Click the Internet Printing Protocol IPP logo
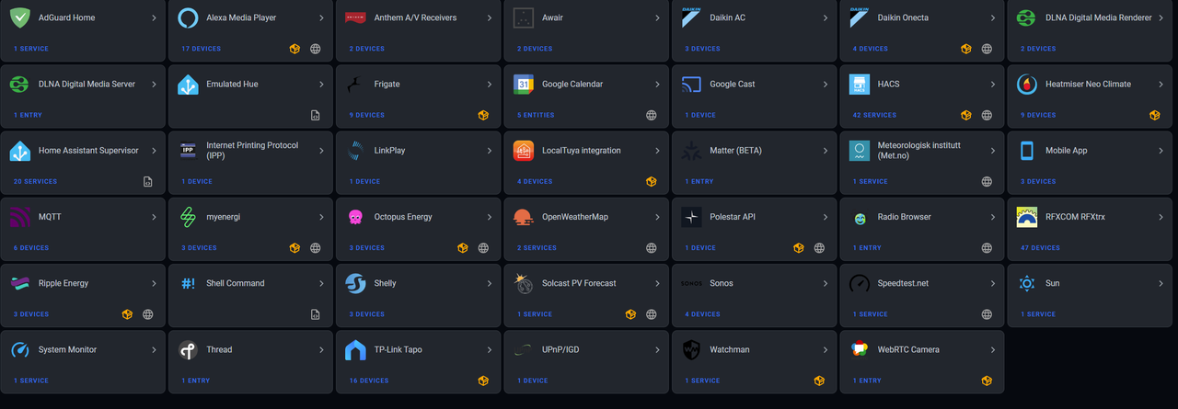1178x409 pixels. [x=188, y=150]
